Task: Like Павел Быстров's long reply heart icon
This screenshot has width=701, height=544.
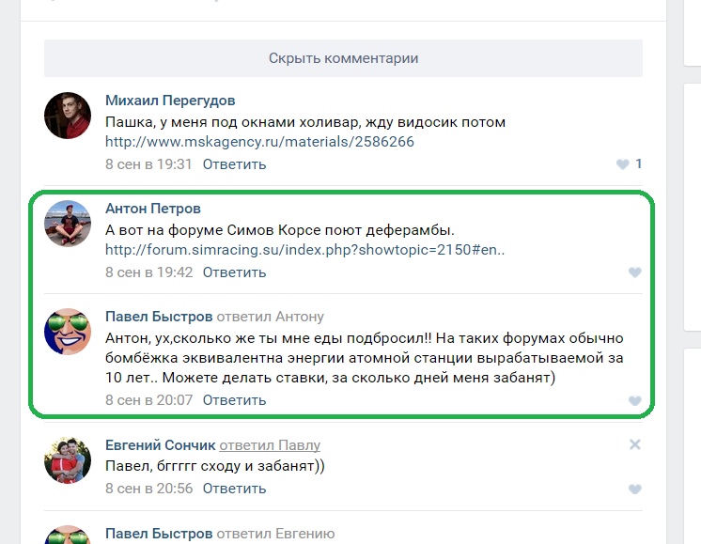Action: tap(634, 400)
